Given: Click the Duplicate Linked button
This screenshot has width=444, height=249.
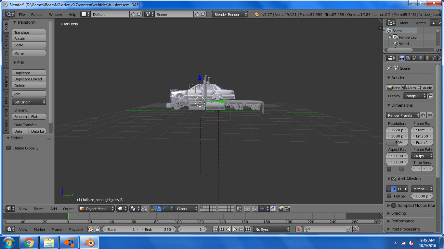Looking at the screenshot, I should (x=29, y=79).
